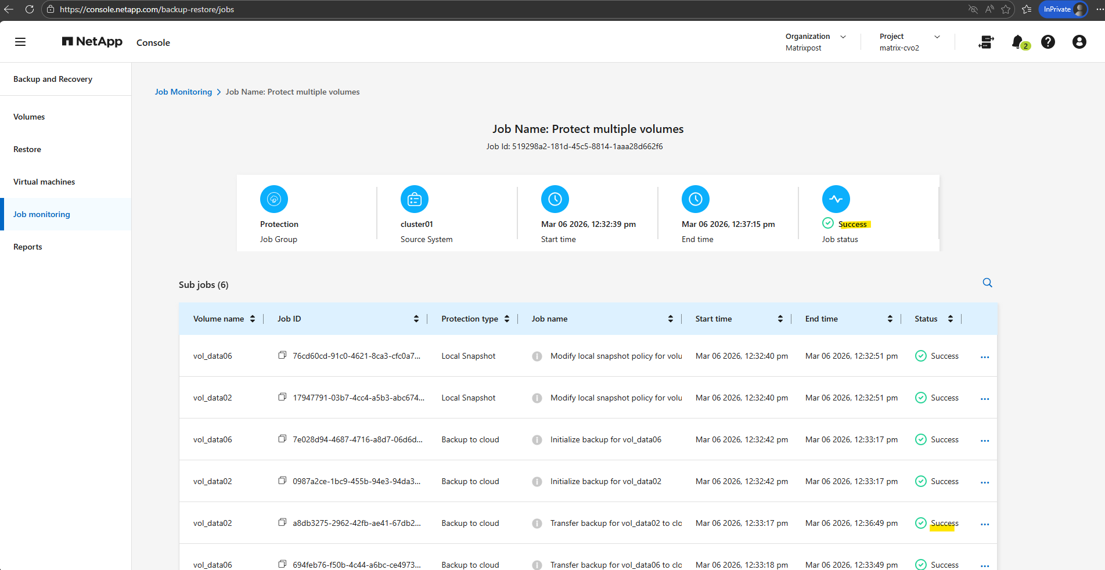Screen dimensions: 1105x570
Task: Open the user account profile icon
Action: 1079,42
